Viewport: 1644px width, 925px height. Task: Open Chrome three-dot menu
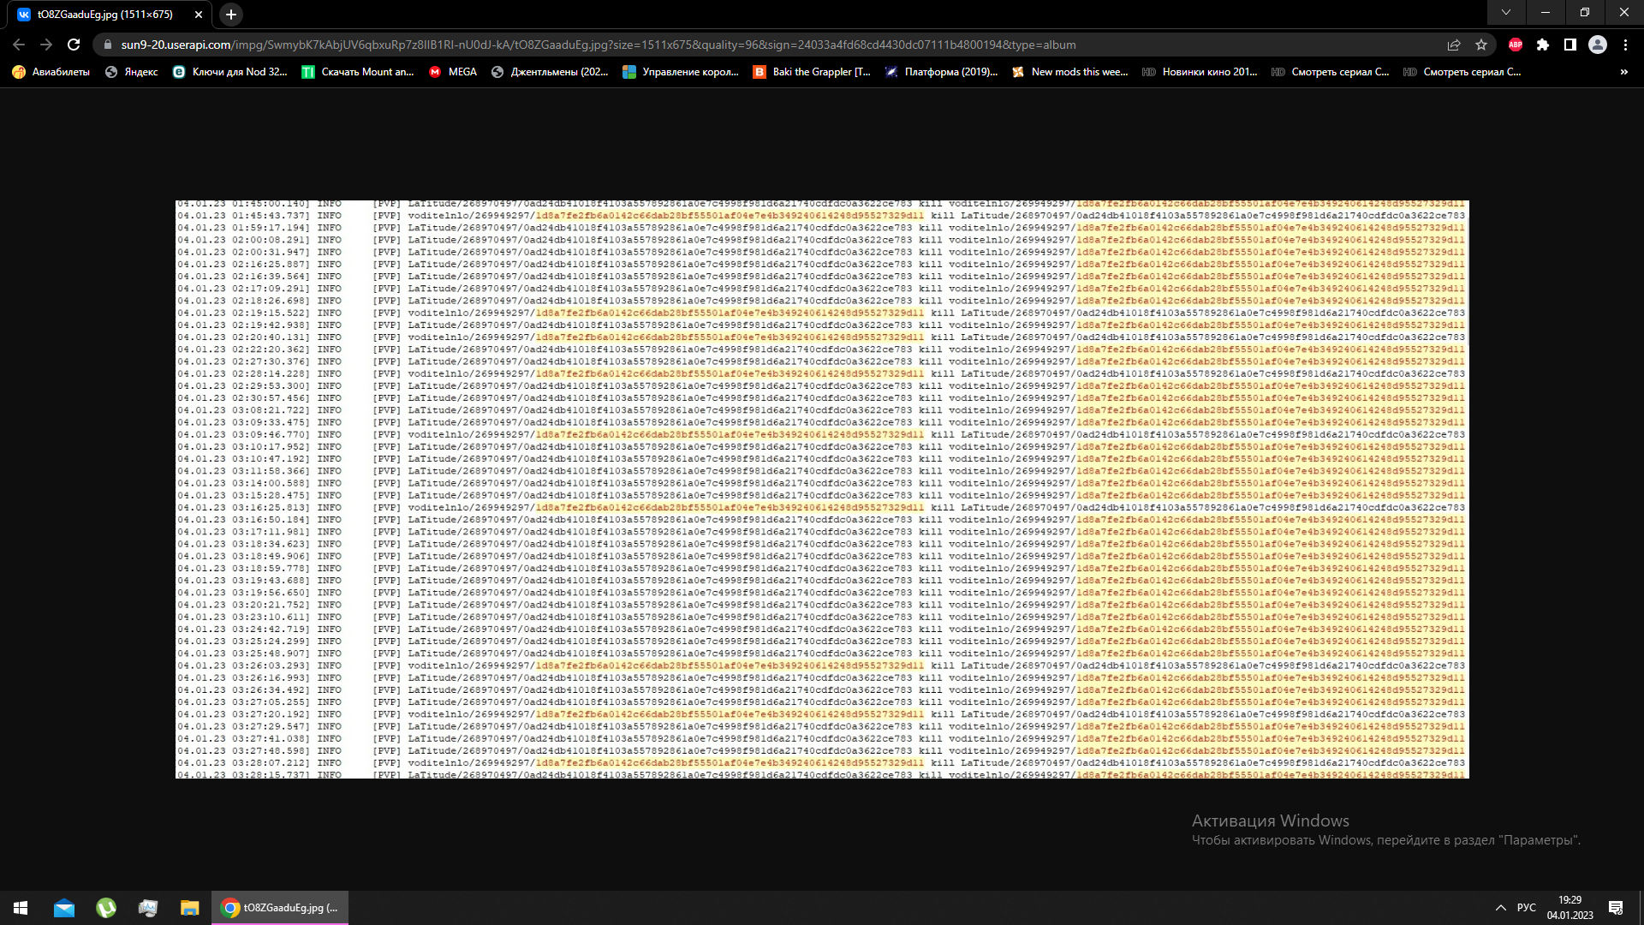(x=1625, y=45)
